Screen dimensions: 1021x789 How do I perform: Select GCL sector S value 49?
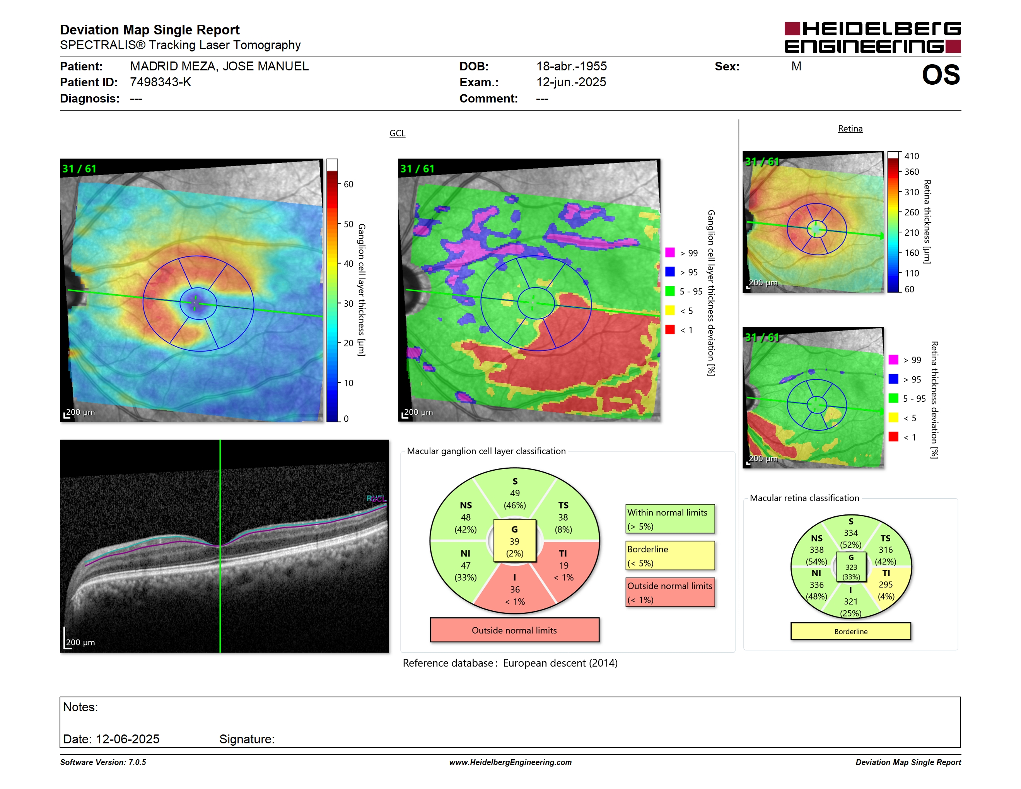pos(515,493)
